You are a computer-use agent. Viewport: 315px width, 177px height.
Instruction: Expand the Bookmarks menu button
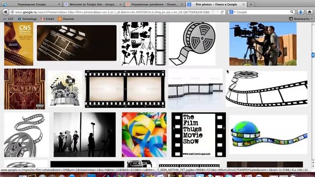pyautogui.click(x=301, y=19)
